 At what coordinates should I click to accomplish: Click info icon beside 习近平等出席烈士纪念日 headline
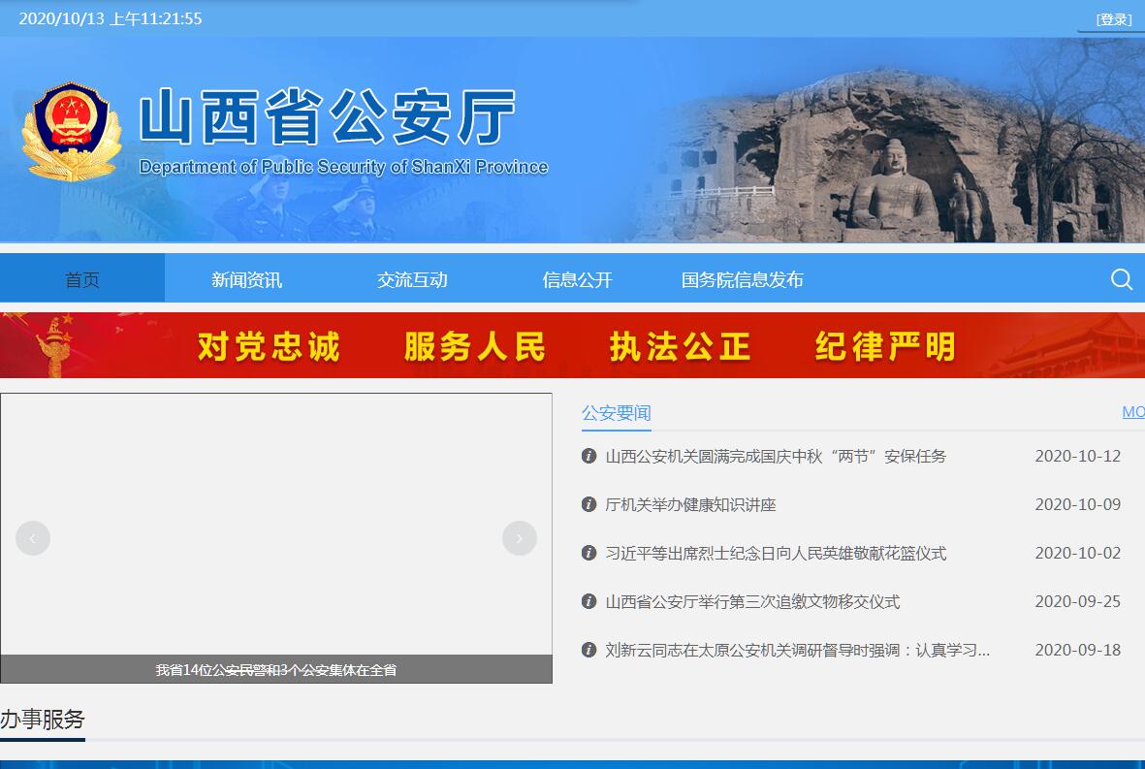point(588,553)
